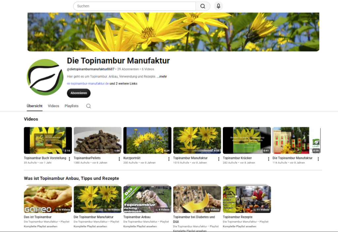Open options menu for TopinamburPellets video

click(x=119, y=159)
